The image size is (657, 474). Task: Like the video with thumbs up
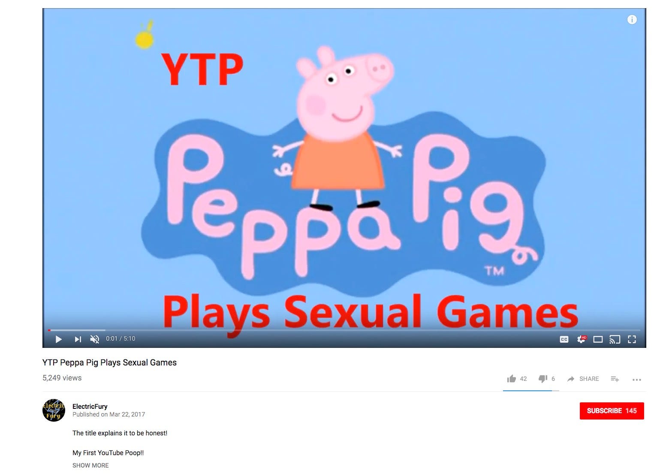tap(517, 379)
